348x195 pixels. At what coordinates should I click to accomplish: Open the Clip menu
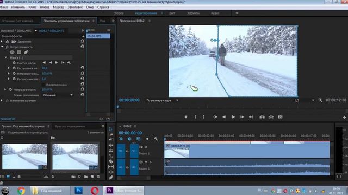32,7
